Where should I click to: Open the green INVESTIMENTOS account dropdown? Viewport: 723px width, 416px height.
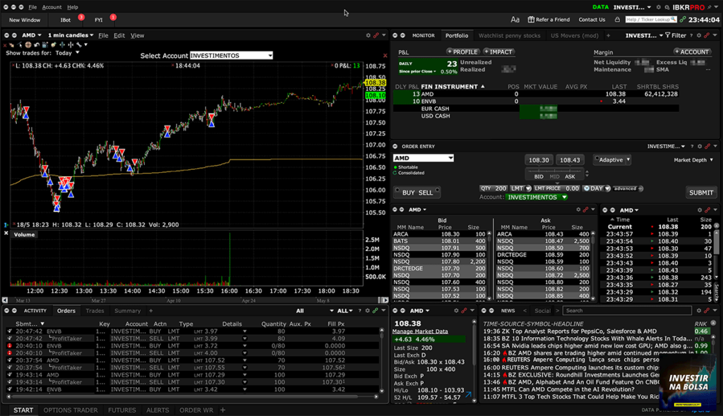537,197
